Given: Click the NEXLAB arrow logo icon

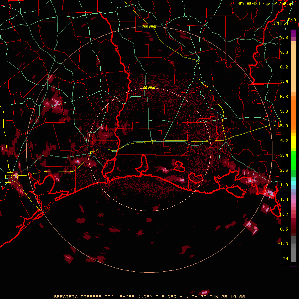Looking at the screenshot, I should point(296,4).
